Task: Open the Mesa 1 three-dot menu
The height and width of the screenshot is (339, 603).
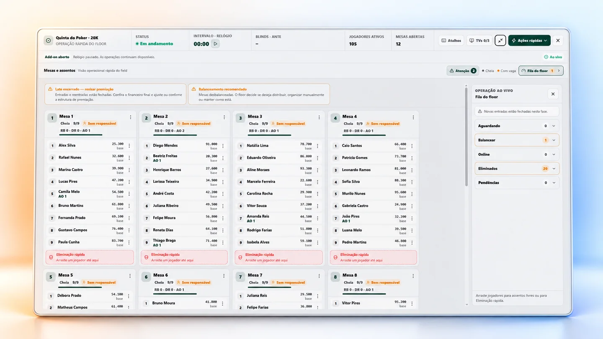Action: coord(131,118)
